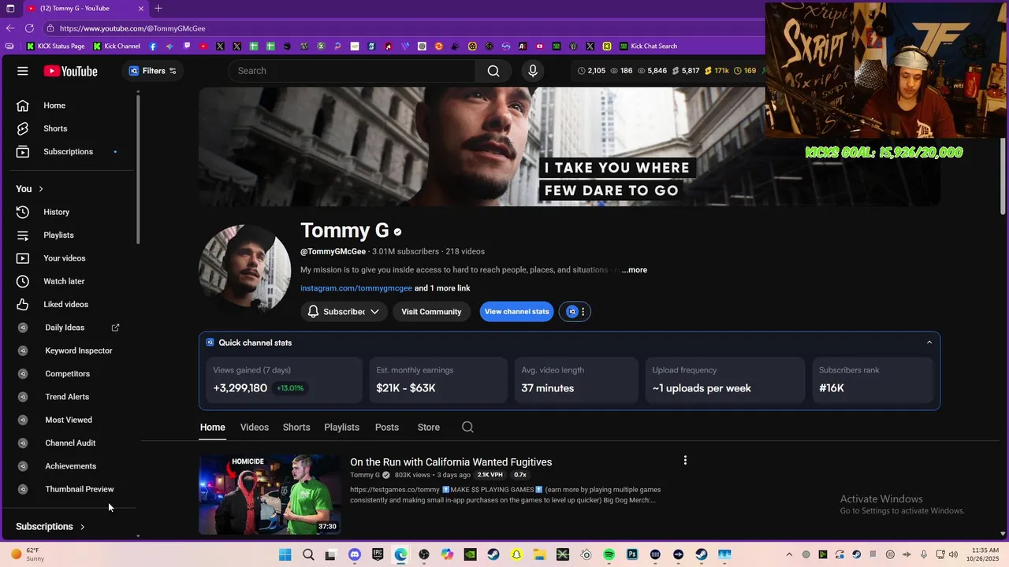1009x567 pixels.
Task: Select the channel Home tab
Action: [213, 428]
